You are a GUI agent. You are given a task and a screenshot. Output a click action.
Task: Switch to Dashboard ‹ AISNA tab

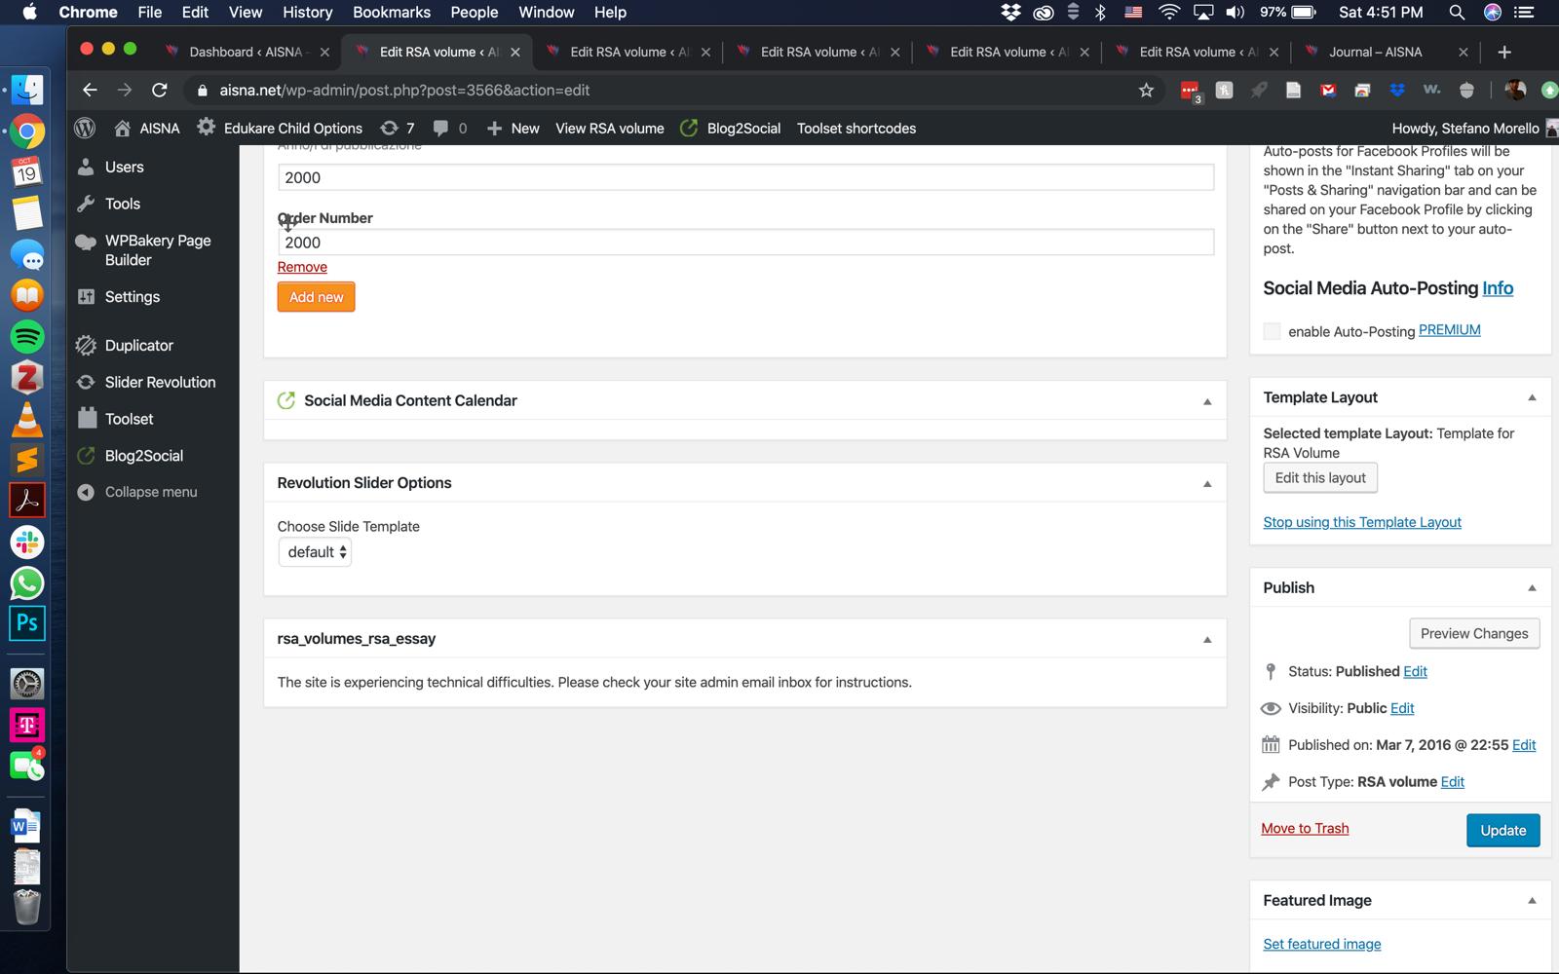(x=248, y=53)
